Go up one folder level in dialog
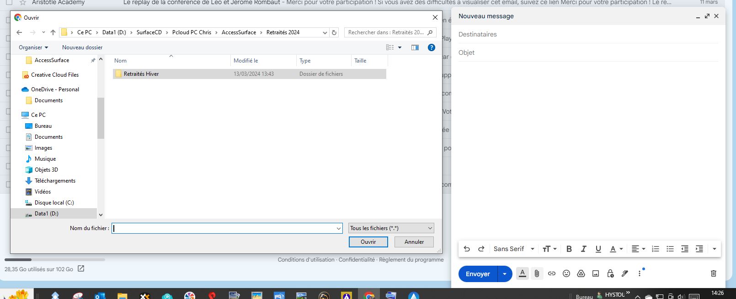This screenshot has height=299, width=736. 53,32
